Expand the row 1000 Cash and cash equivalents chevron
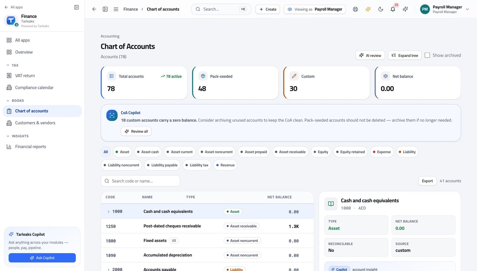 109,212
